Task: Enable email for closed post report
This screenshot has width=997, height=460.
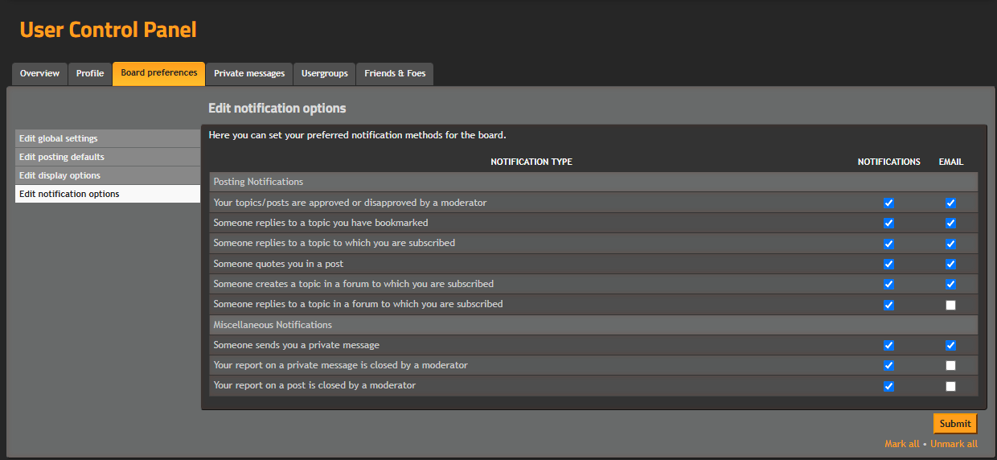Action: (951, 386)
